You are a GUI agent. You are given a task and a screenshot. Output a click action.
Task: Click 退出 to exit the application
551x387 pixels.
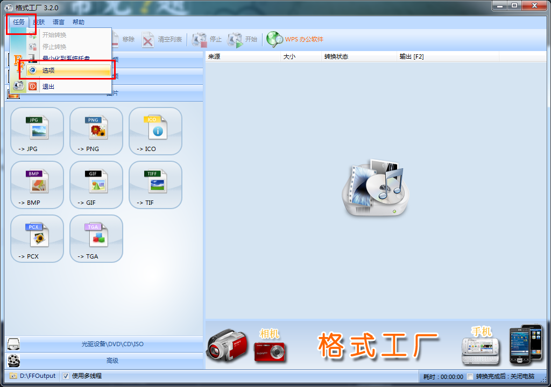48,86
